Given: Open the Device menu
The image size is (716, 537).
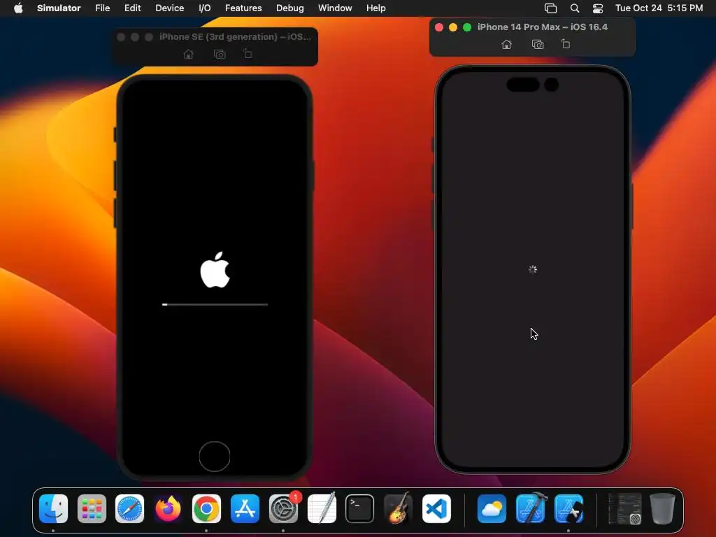Looking at the screenshot, I should click(x=169, y=8).
